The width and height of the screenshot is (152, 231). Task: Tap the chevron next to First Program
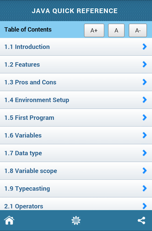click(144, 118)
